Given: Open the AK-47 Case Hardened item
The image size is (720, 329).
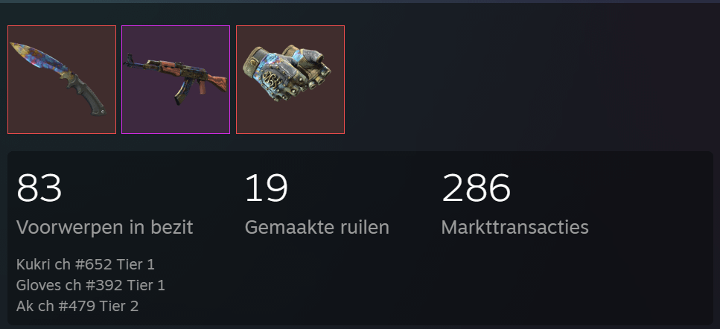Looking at the screenshot, I should [x=176, y=80].
